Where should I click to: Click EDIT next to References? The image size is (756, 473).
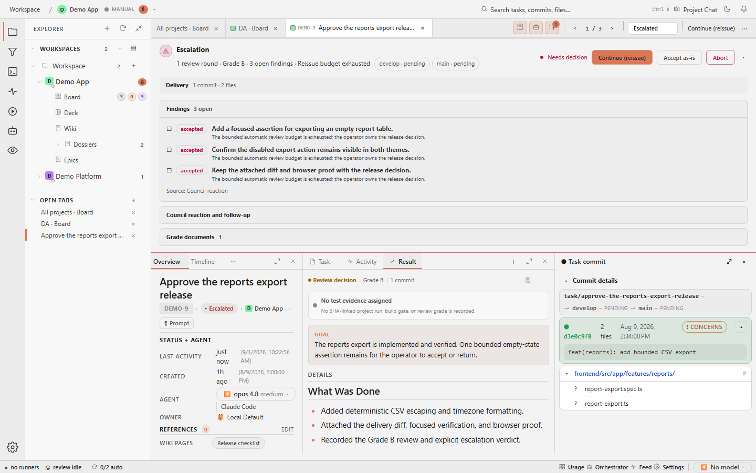(x=287, y=429)
